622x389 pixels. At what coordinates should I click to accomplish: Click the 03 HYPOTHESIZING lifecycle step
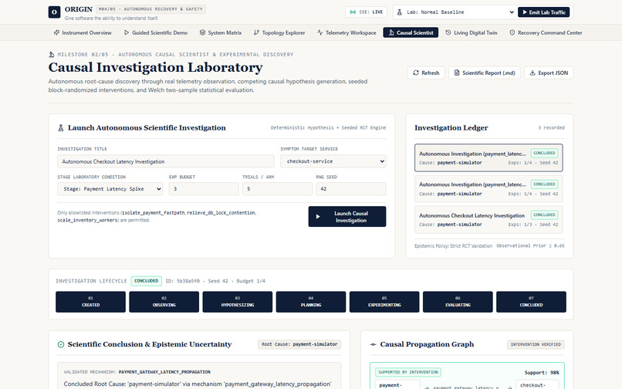pos(238,302)
